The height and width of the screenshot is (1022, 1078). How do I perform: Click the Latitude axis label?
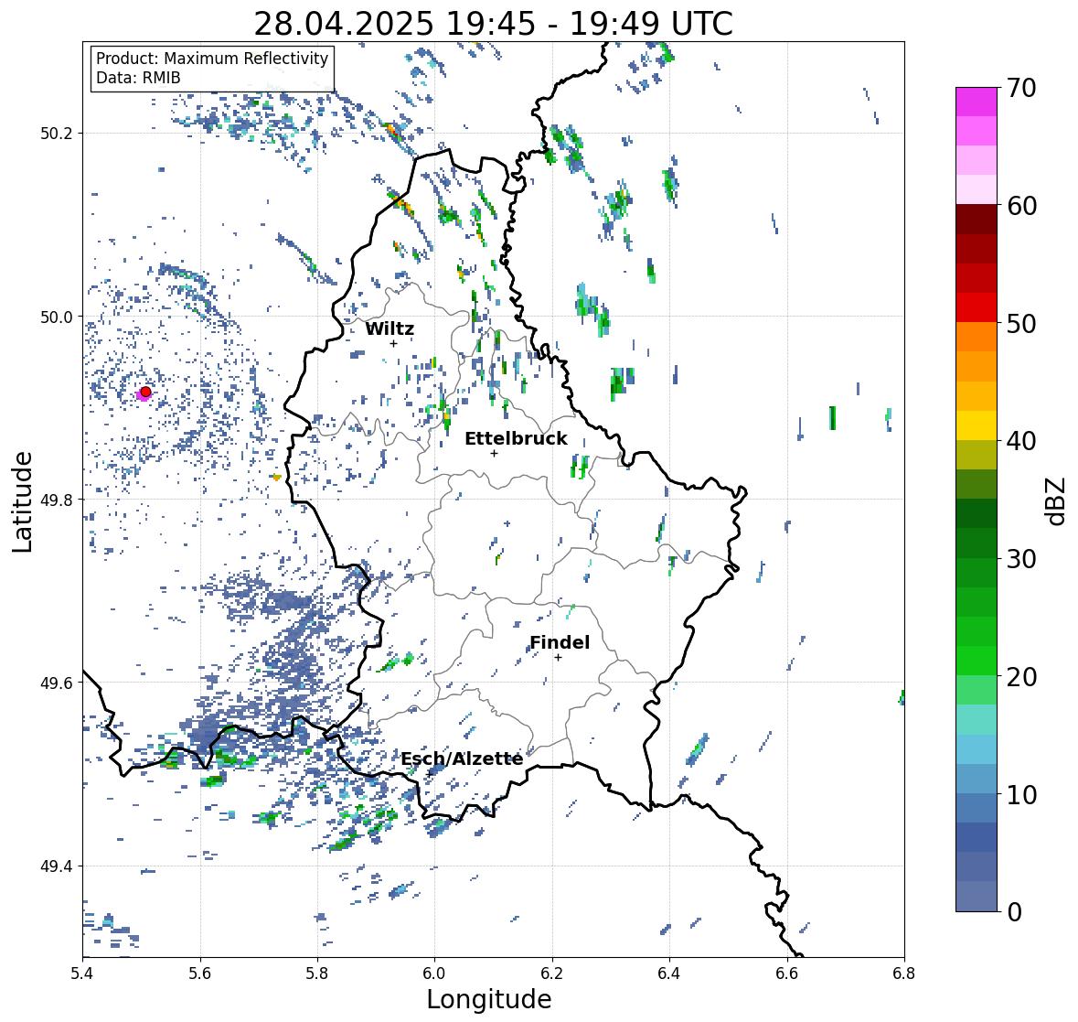click(22, 501)
